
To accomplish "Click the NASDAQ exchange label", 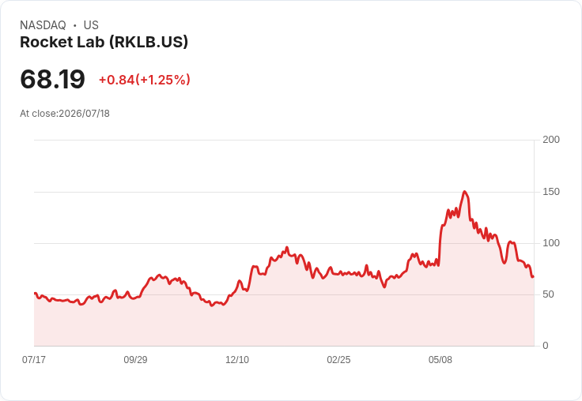I will [43, 25].
